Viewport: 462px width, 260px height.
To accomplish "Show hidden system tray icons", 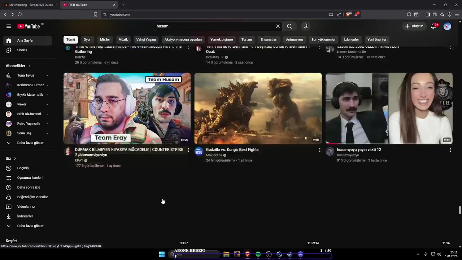I will coord(418,254).
